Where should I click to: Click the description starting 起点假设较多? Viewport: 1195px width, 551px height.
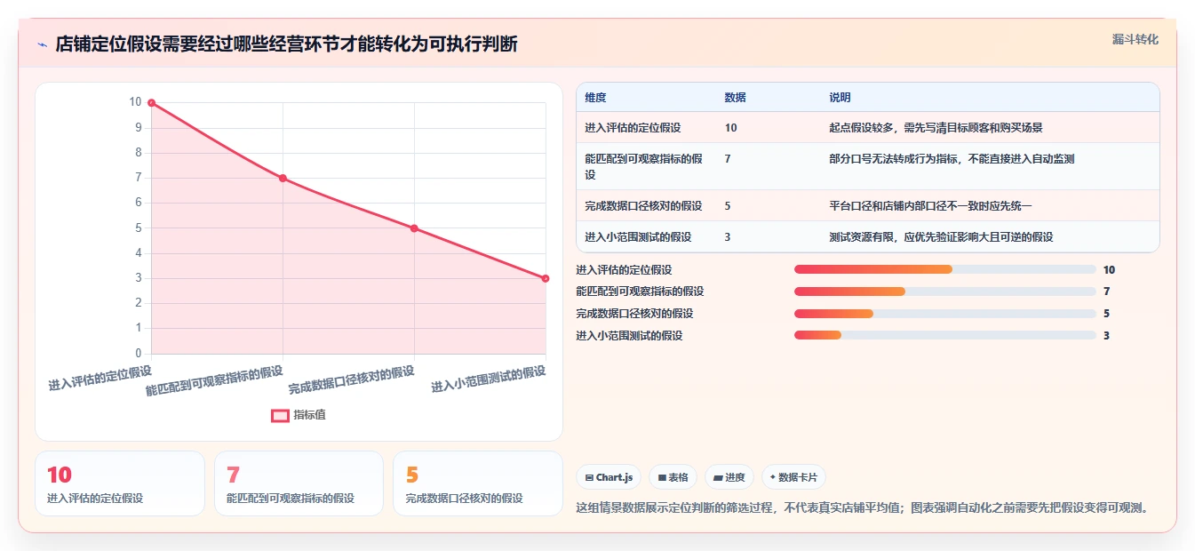pos(936,128)
